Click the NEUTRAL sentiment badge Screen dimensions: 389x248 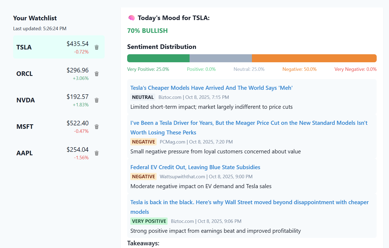click(143, 97)
